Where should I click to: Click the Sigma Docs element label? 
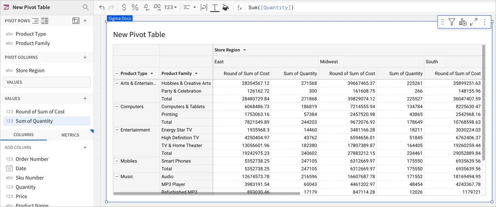point(120,18)
